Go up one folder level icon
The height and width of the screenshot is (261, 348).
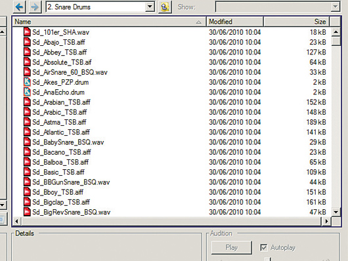(165, 7)
